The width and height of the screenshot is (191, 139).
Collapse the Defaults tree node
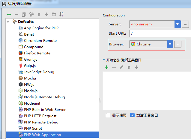(x=8, y=22)
